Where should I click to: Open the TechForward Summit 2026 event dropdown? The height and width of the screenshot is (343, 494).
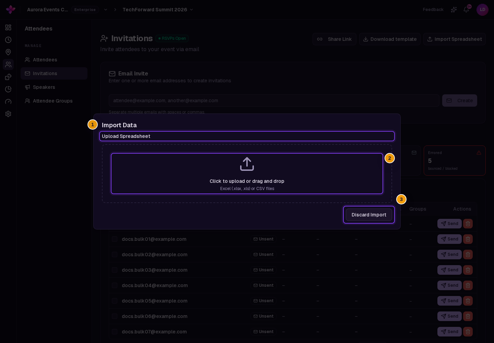[158, 10]
